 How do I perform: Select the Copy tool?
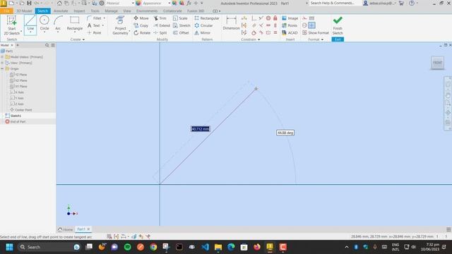(141, 25)
